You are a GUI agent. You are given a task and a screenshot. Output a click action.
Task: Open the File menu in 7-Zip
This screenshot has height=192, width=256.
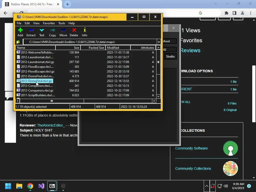[19, 23]
